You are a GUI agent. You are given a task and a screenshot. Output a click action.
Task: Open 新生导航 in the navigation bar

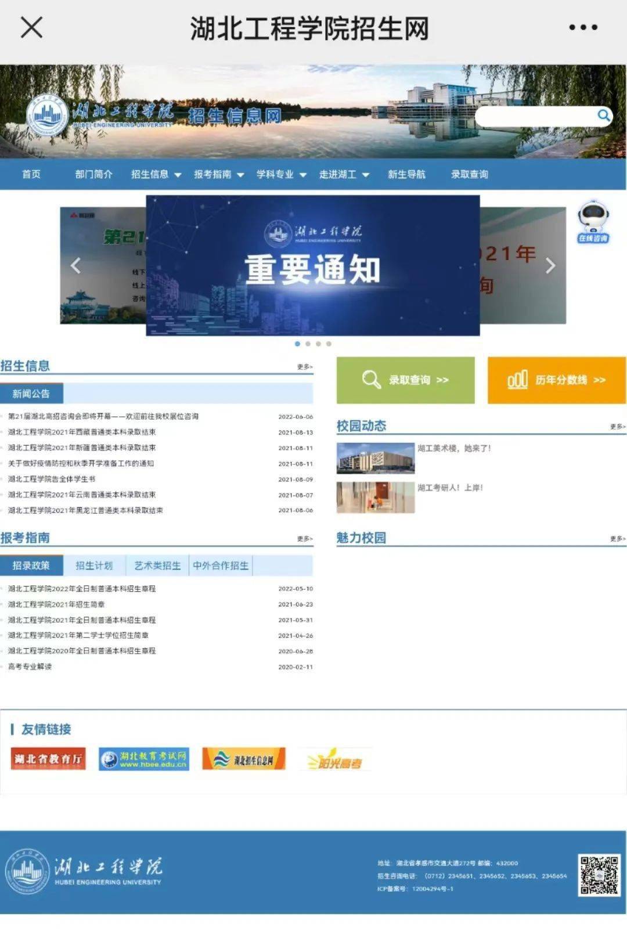click(406, 174)
